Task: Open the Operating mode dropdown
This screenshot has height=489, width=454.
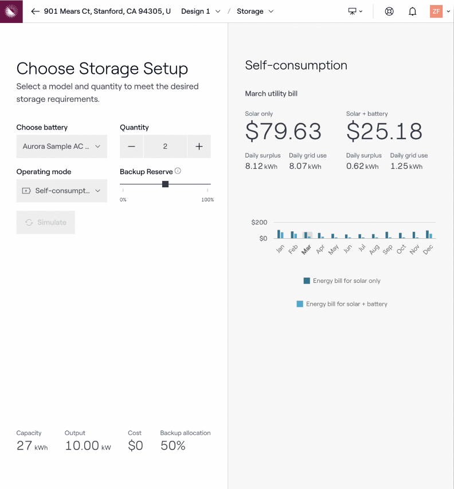Action: click(x=61, y=191)
